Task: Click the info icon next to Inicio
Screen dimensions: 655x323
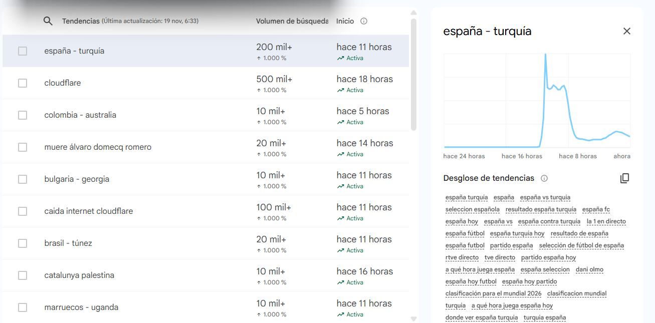Action: [x=364, y=21]
